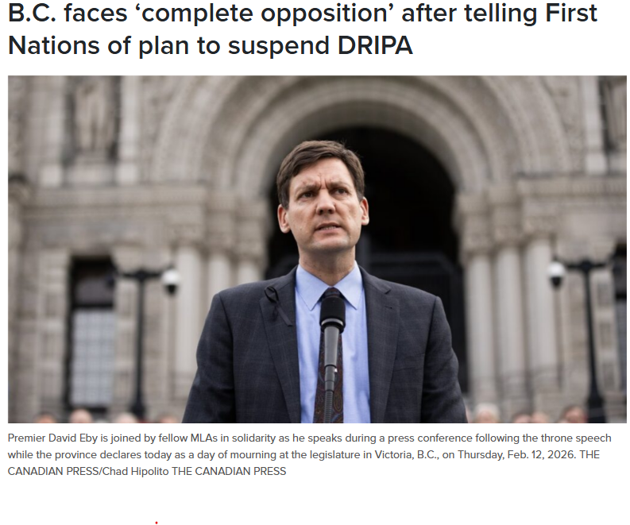Click the word "DRIPA" in the headline
The height and width of the screenshot is (525, 630).
pyautogui.click(x=375, y=45)
